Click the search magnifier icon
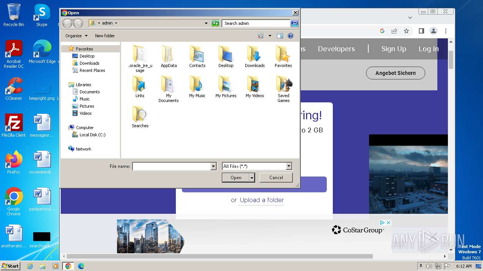The width and height of the screenshot is (483, 271). coord(294,23)
